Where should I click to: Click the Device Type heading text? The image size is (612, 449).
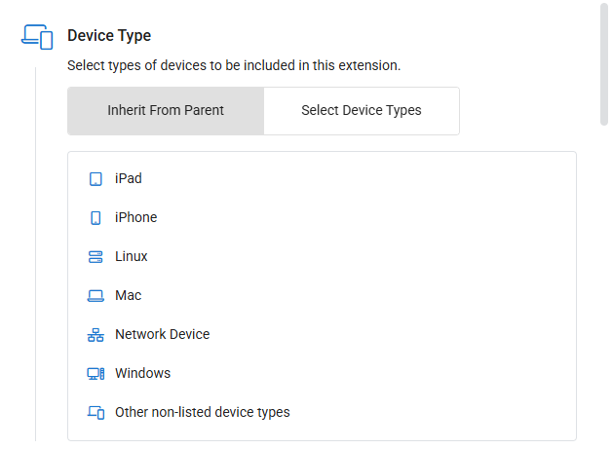tap(109, 36)
